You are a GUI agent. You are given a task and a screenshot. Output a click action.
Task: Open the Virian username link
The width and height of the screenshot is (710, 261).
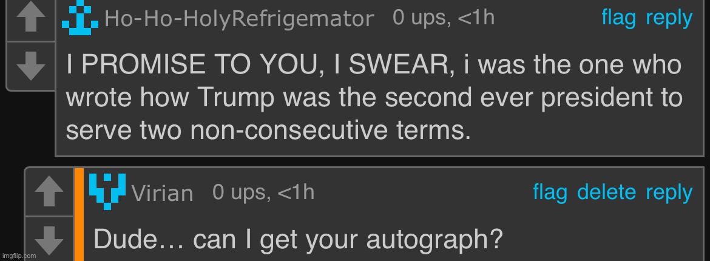pos(163,193)
